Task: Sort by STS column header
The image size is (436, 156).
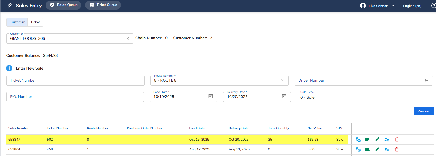Action: (339, 128)
